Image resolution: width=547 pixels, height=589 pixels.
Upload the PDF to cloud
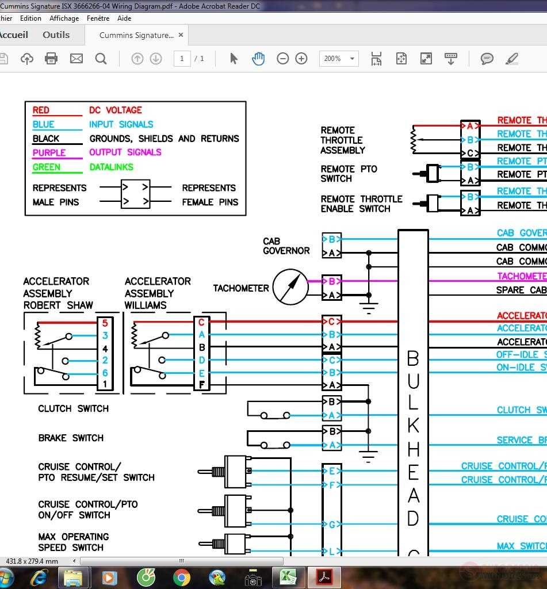pyautogui.click(x=26, y=58)
